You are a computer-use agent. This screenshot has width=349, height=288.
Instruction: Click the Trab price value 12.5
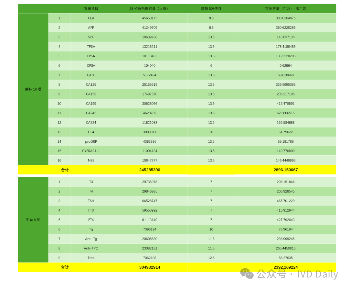(x=211, y=258)
